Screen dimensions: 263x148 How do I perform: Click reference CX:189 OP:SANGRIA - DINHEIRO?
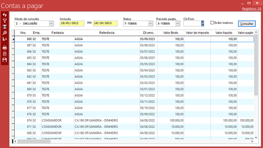pyautogui.click(x=96, y=127)
